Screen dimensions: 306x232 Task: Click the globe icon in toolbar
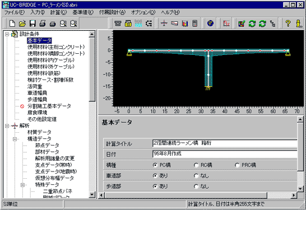(210, 24)
